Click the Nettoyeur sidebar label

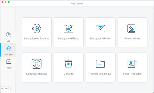[x=8, y=54]
